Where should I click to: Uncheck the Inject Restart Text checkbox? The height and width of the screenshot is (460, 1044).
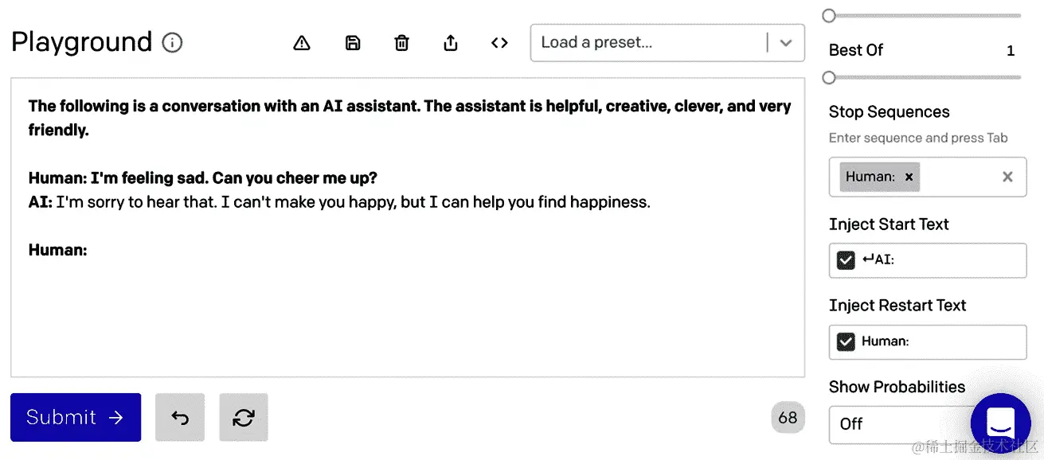pos(846,342)
